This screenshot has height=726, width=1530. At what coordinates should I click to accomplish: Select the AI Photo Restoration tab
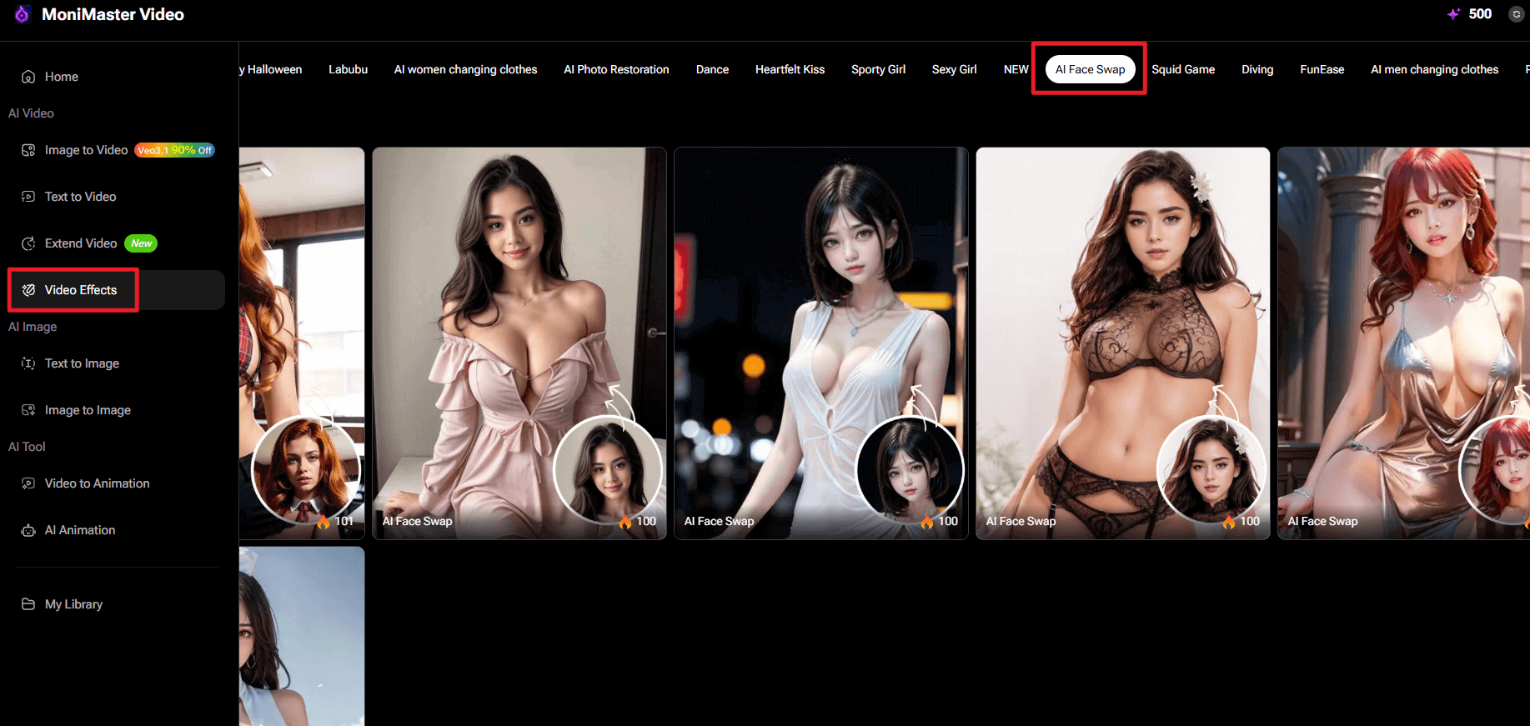(x=616, y=69)
